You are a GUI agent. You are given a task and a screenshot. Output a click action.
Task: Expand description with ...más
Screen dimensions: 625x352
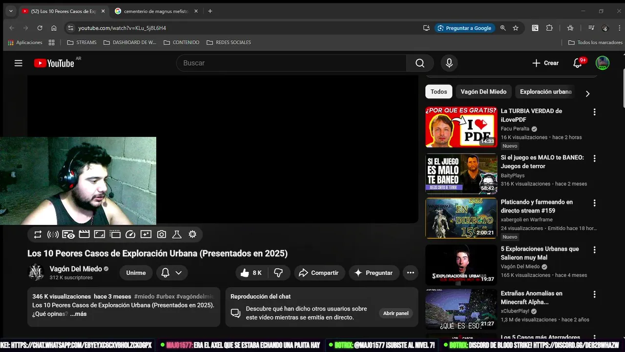[x=78, y=314]
